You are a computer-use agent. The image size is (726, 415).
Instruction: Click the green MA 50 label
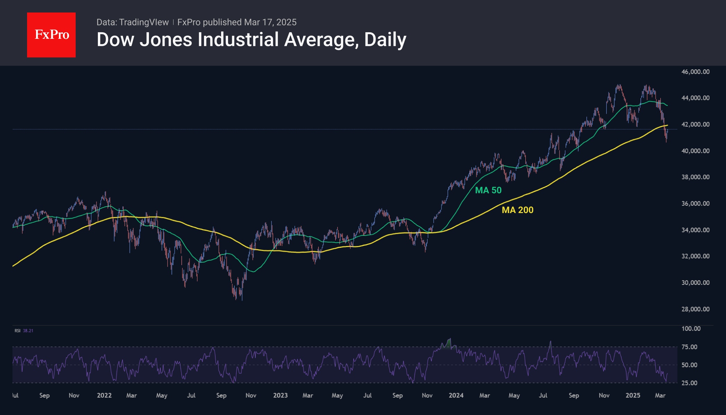point(488,190)
